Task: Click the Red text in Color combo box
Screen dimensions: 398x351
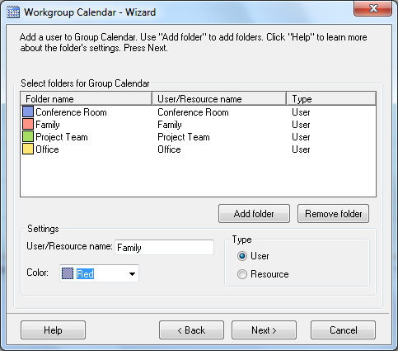Action: tap(85, 274)
